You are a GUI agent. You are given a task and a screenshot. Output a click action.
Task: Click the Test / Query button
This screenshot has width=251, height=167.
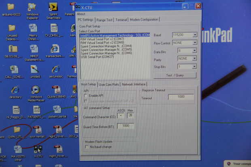click(x=175, y=75)
